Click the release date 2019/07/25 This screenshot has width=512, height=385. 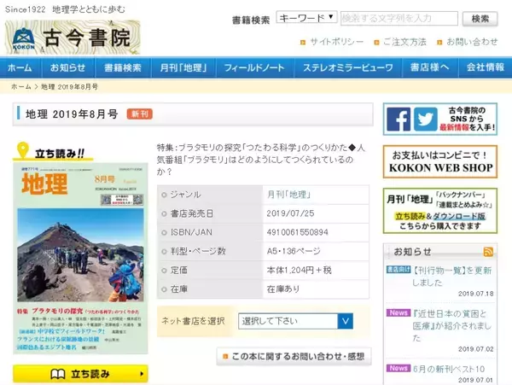(x=290, y=213)
